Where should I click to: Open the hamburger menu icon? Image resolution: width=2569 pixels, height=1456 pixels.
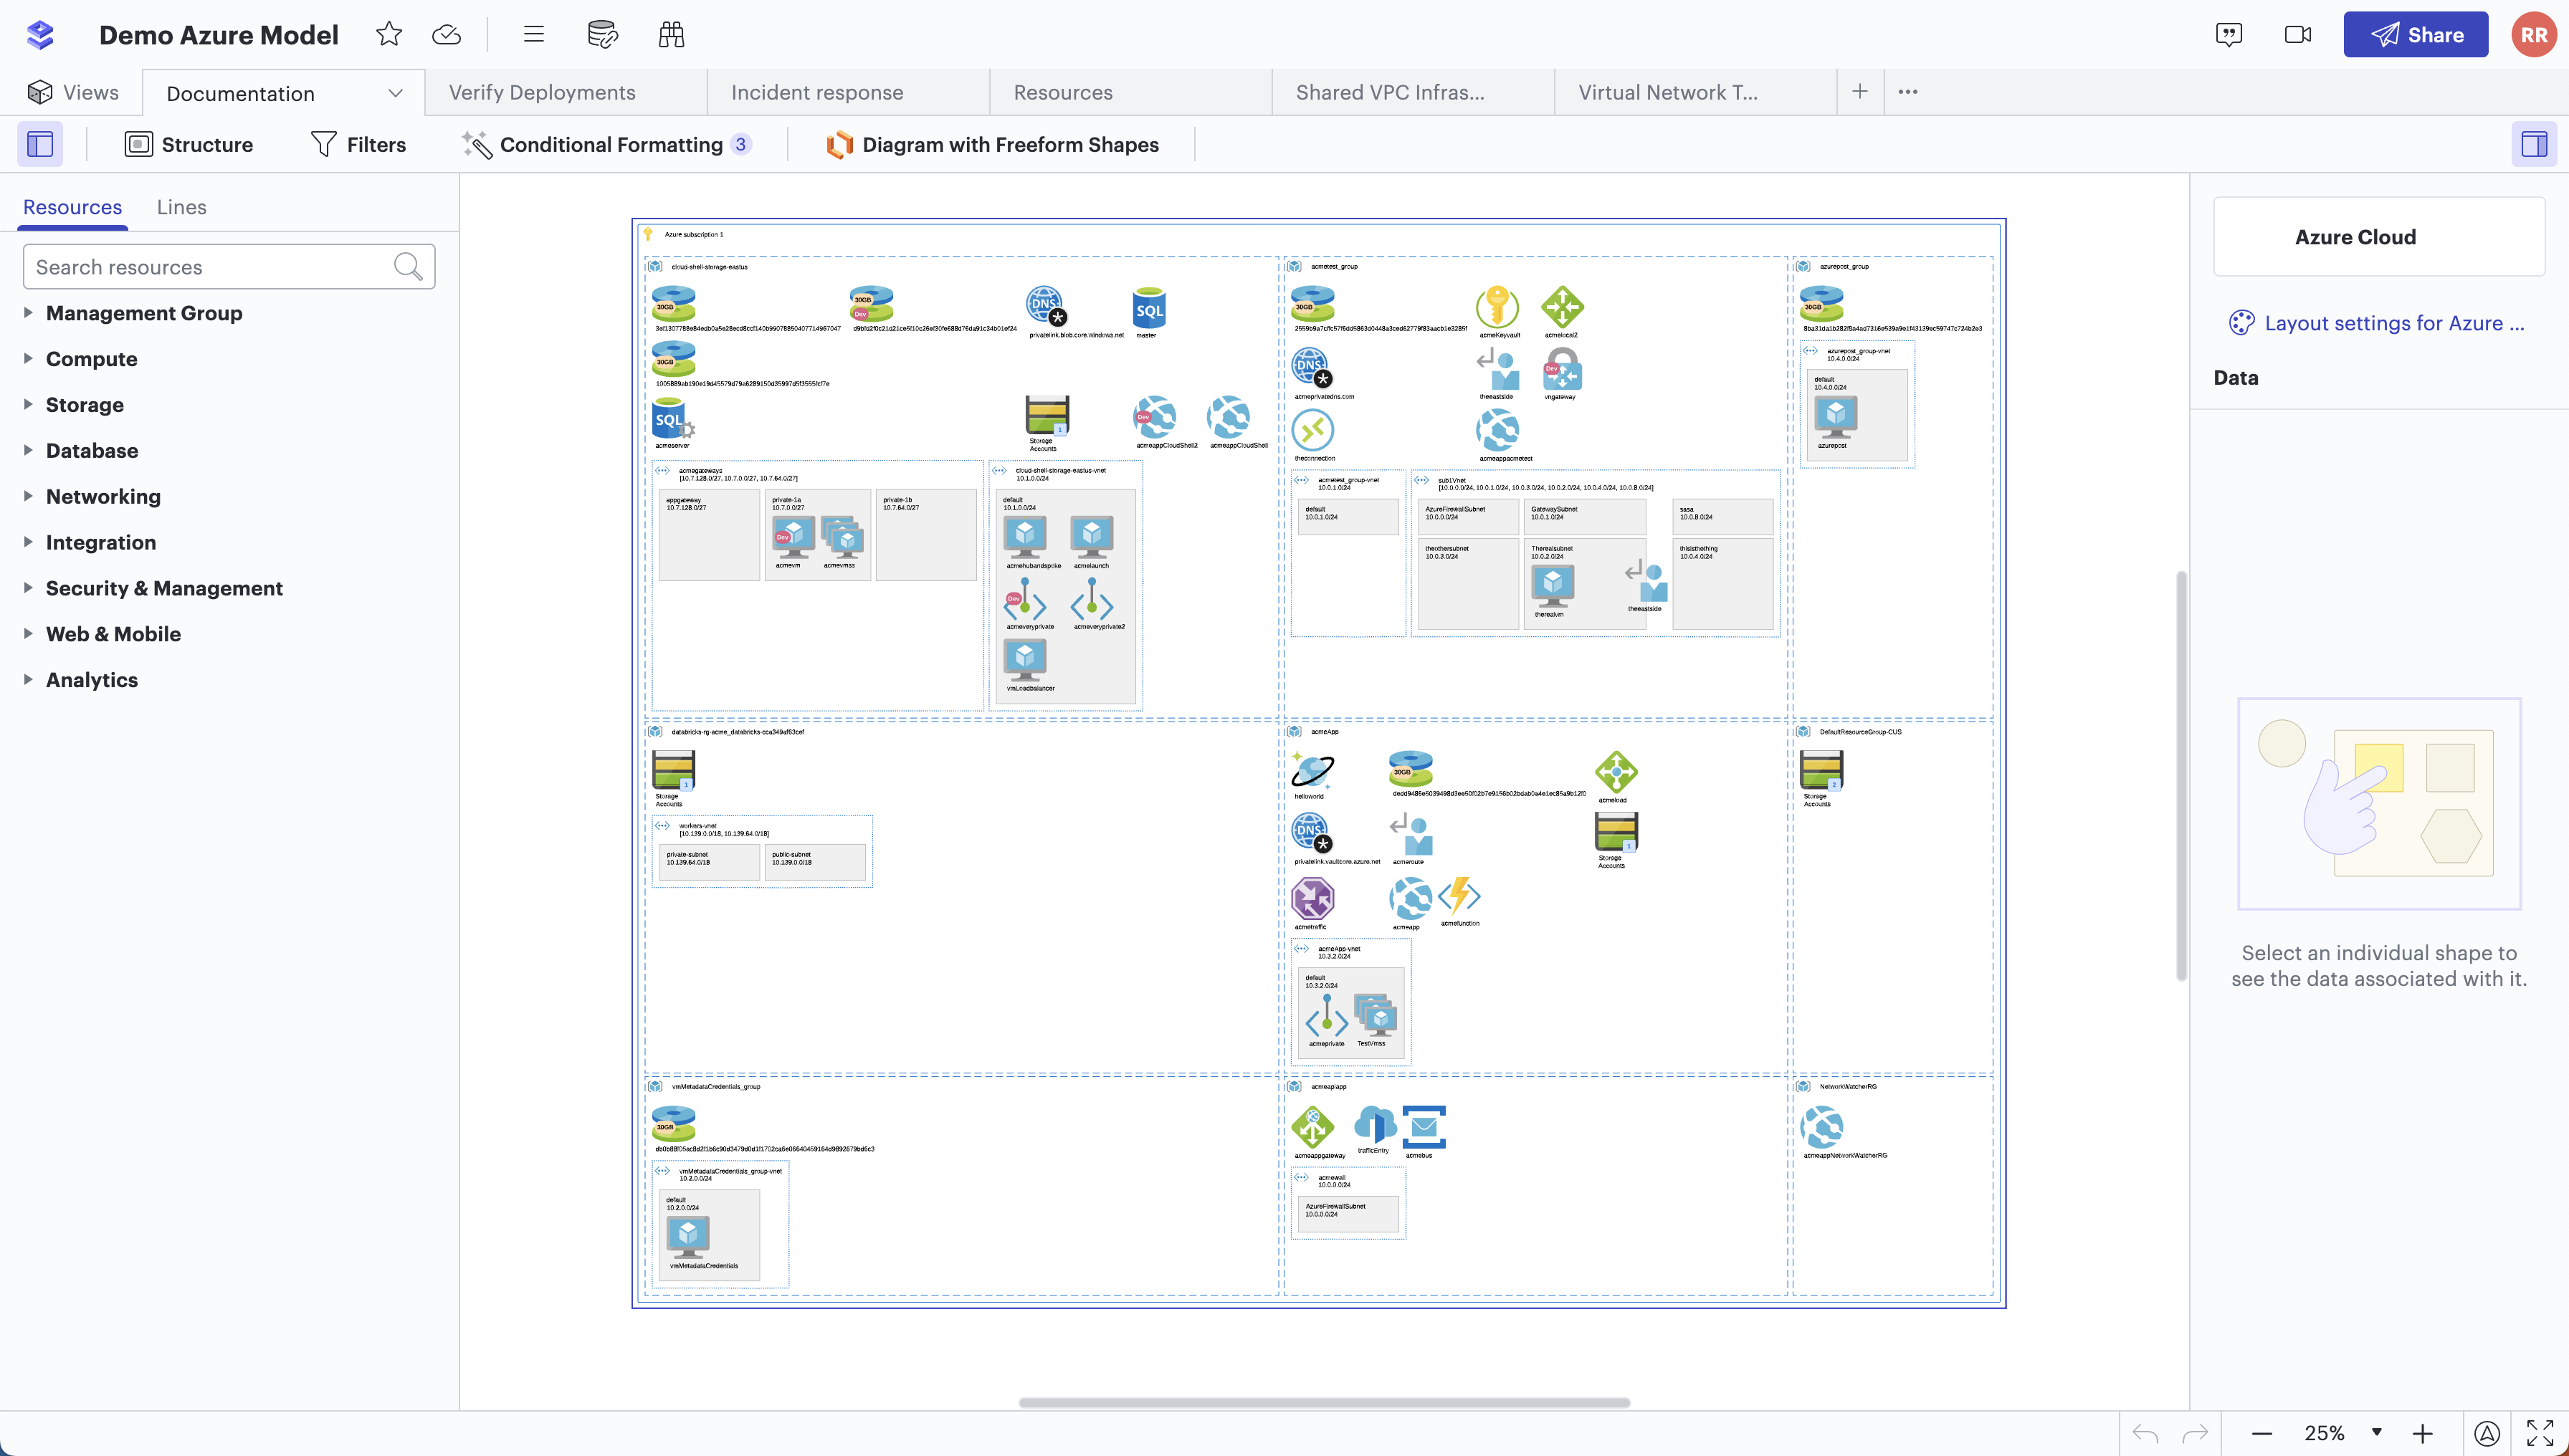click(x=534, y=35)
